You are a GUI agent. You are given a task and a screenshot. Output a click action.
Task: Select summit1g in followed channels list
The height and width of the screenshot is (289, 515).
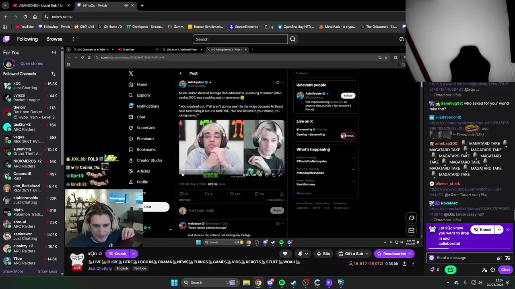[x=32, y=151]
